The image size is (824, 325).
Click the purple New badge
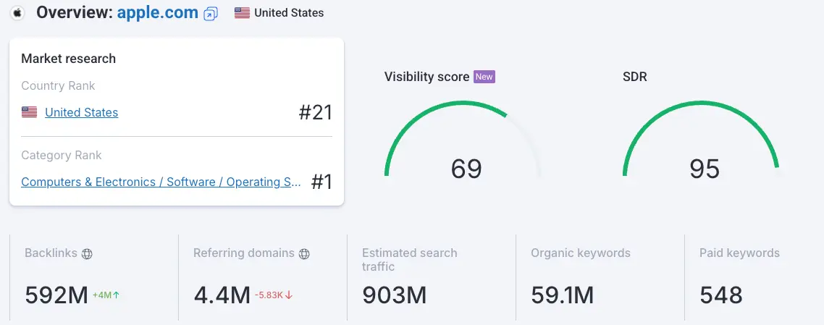coord(484,76)
